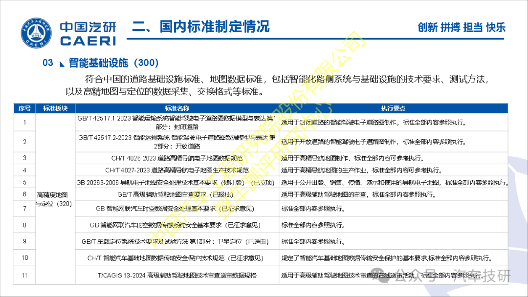The width and height of the screenshot is (528, 297).
Task: Click 序号 cell 9 in the table
Action: click(x=24, y=241)
